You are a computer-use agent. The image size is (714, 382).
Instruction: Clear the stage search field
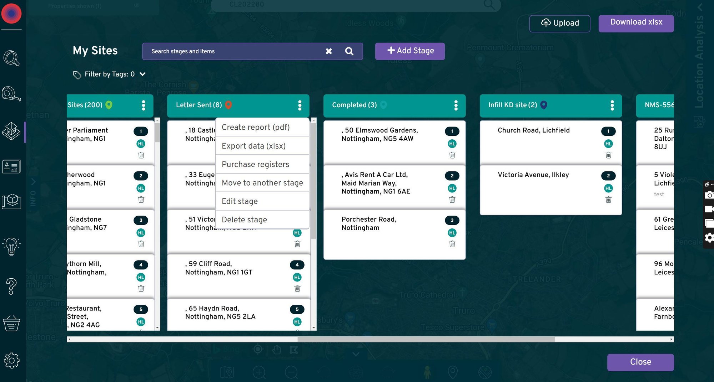point(329,51)
